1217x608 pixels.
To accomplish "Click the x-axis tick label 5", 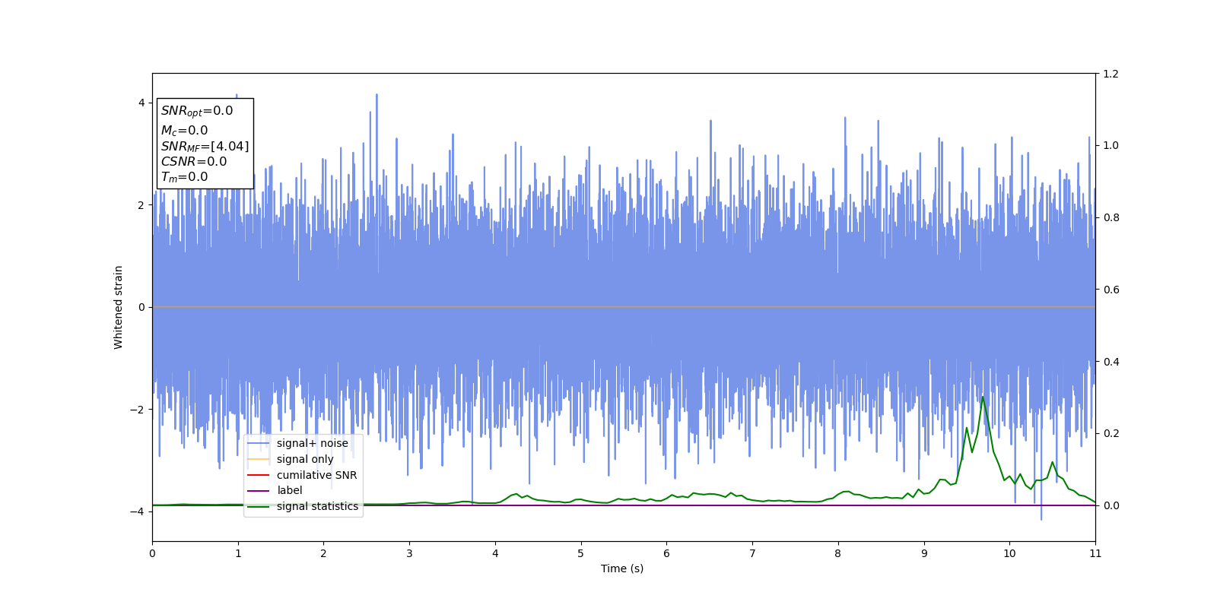I will click(x=580, y=553).
